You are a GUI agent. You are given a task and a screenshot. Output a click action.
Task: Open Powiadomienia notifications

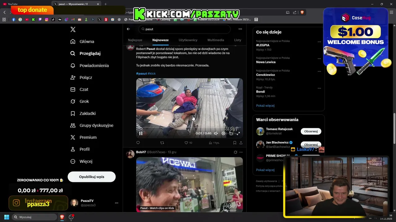(x=89, y=66)
